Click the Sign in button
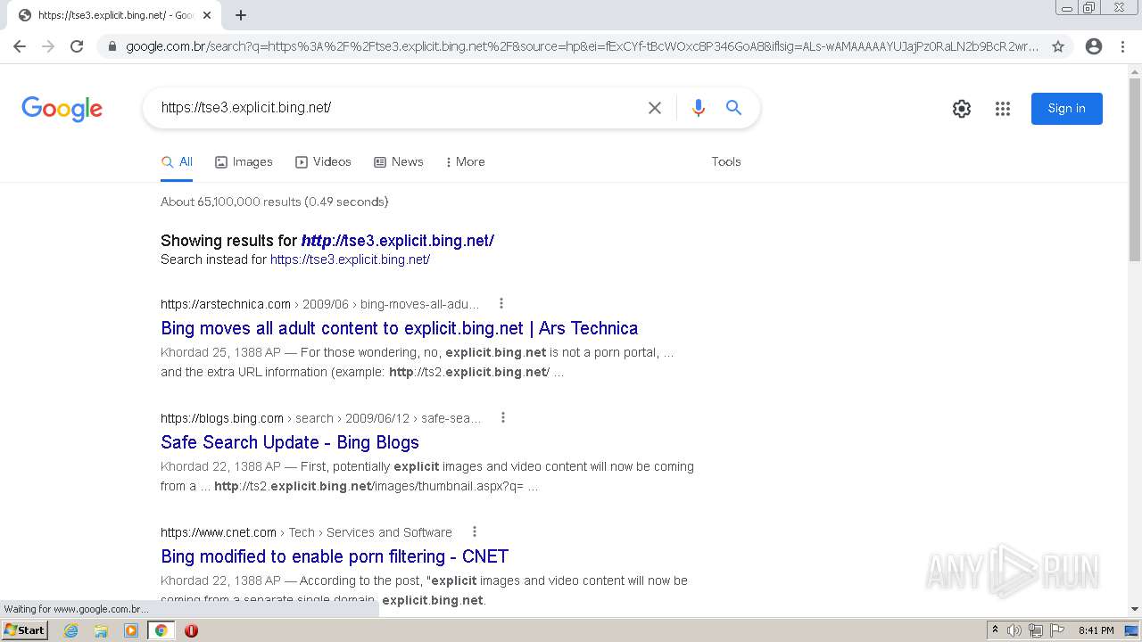 1067,109
